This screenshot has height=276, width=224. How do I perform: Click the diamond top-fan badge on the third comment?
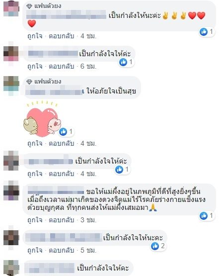point(29,82)
